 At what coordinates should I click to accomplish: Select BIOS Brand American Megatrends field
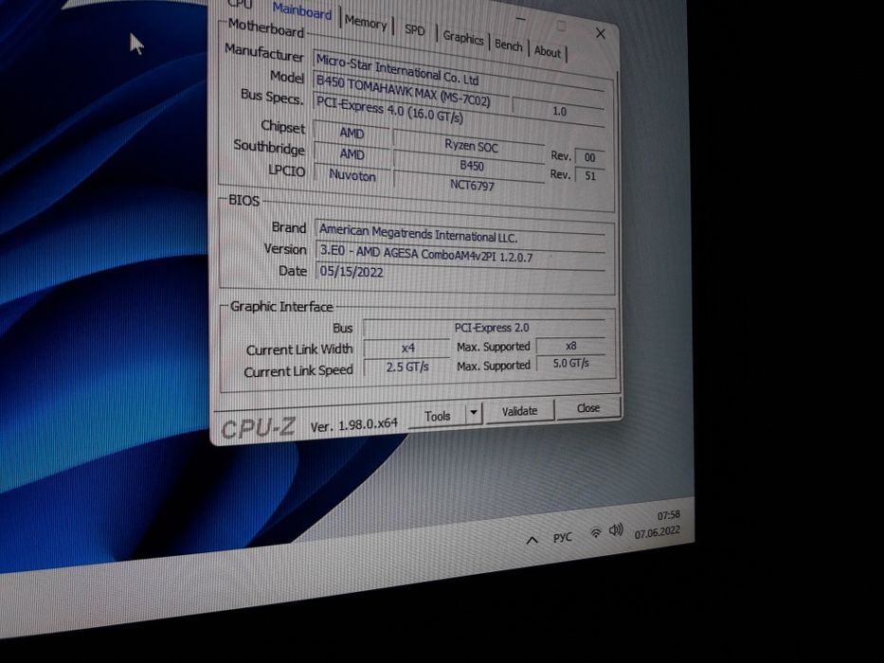click(460, 233)
